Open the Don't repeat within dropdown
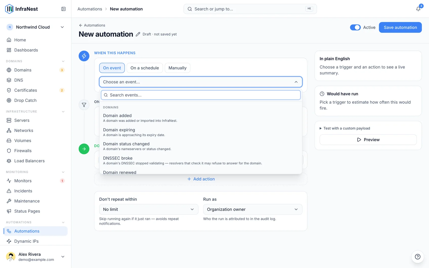429x268 pixels. point(149,209)
